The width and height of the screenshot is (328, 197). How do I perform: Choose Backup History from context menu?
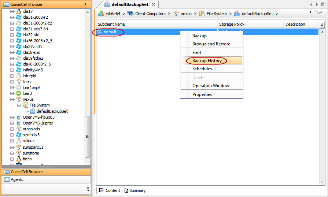[x=207, y=61]
